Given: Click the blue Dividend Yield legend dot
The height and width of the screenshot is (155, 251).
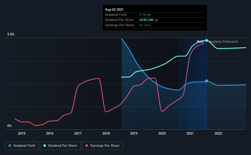Looking at the screenshot, I should (10, 146).
